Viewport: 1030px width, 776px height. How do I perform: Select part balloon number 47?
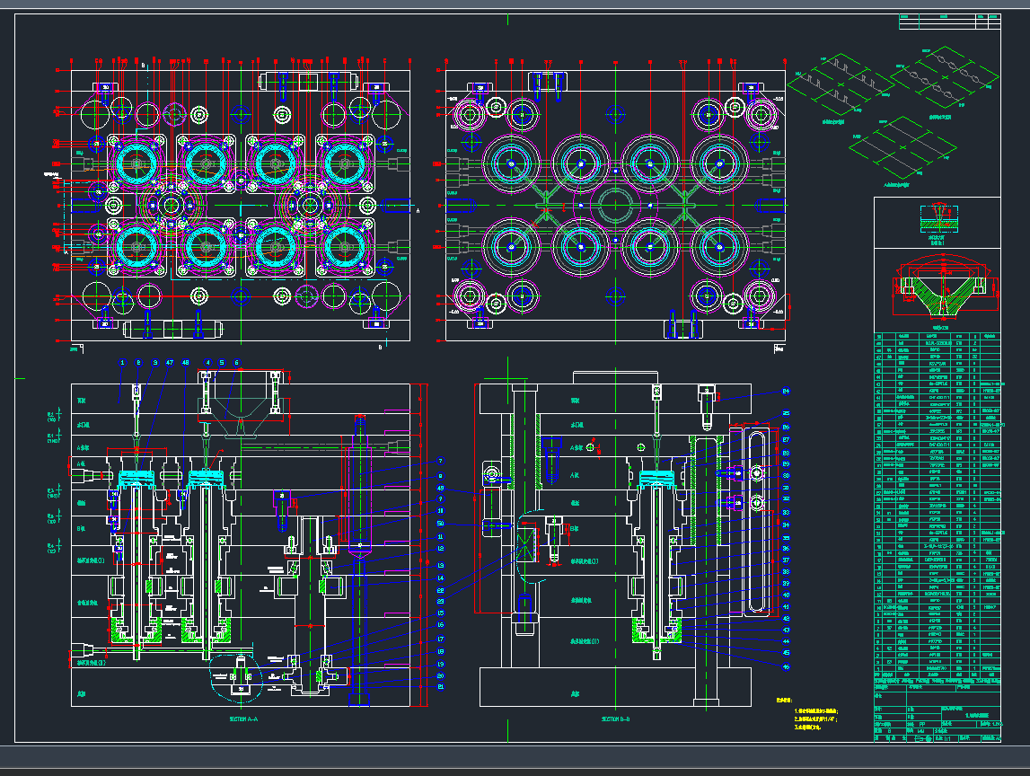click(170, 363)
